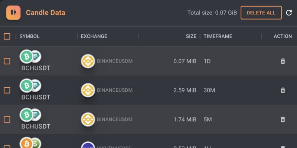Click the BCH coin icon in 1D row
The image size is (297, 148).
[x=26, y=57]
